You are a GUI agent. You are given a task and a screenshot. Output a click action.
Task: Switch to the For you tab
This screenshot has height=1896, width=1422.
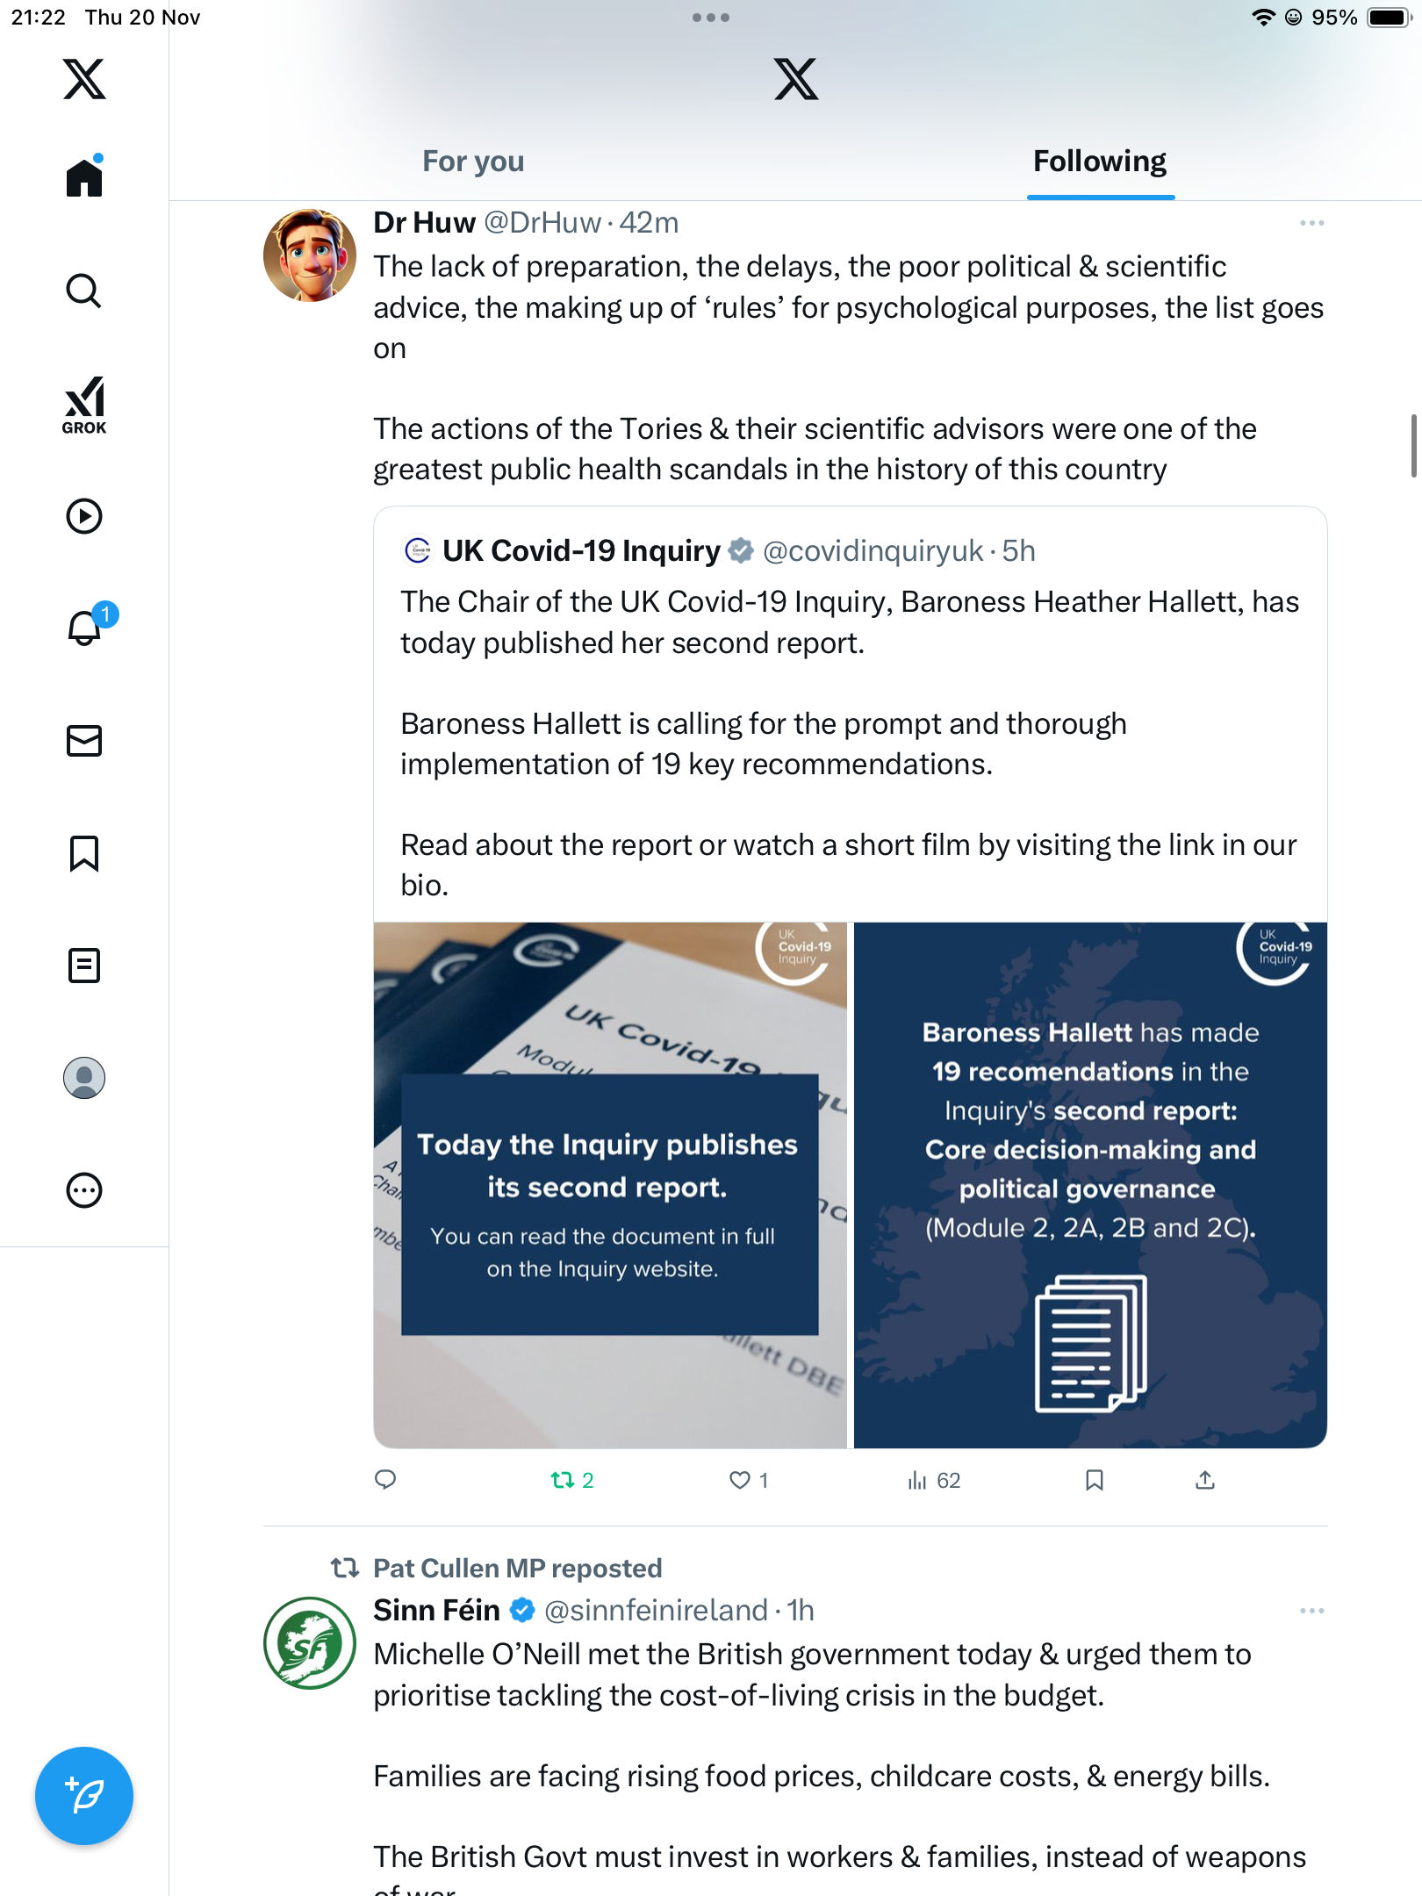tap(473, 162)
